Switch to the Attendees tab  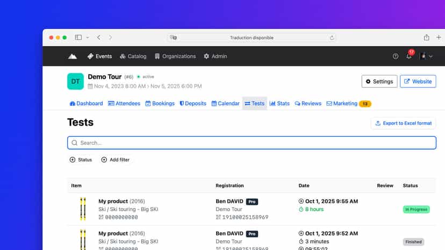click(x=124, y=104)
